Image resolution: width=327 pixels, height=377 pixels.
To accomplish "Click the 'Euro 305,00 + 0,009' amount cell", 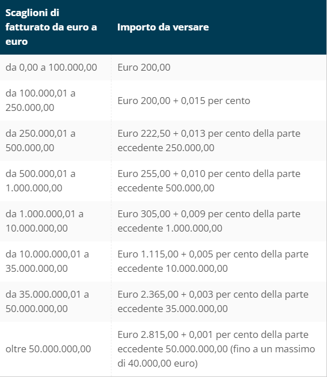I will 219,221.
